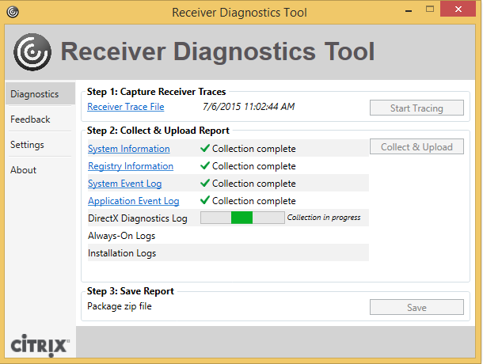
Task: Open the Receiver Trace File link
Action: click(126, 107)
